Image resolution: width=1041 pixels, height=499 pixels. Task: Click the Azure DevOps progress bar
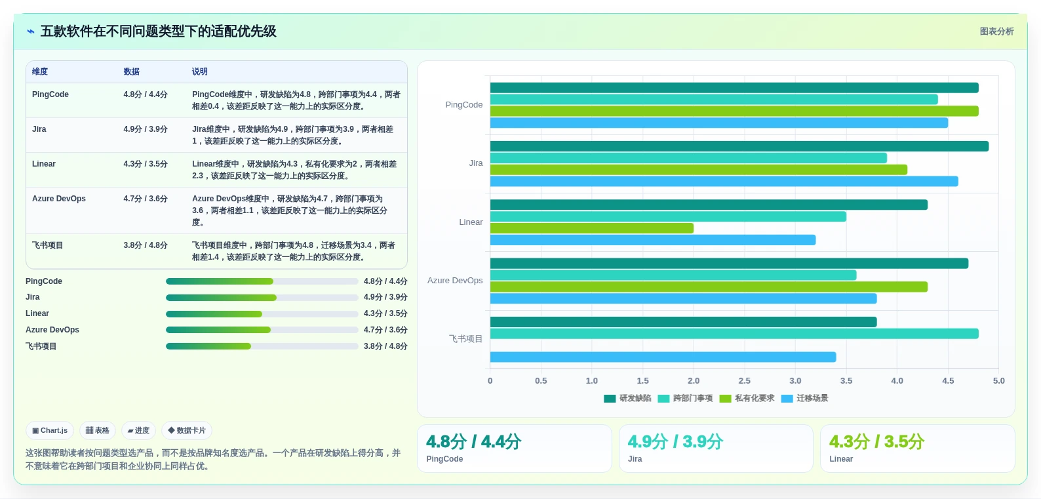click(262, 330)
